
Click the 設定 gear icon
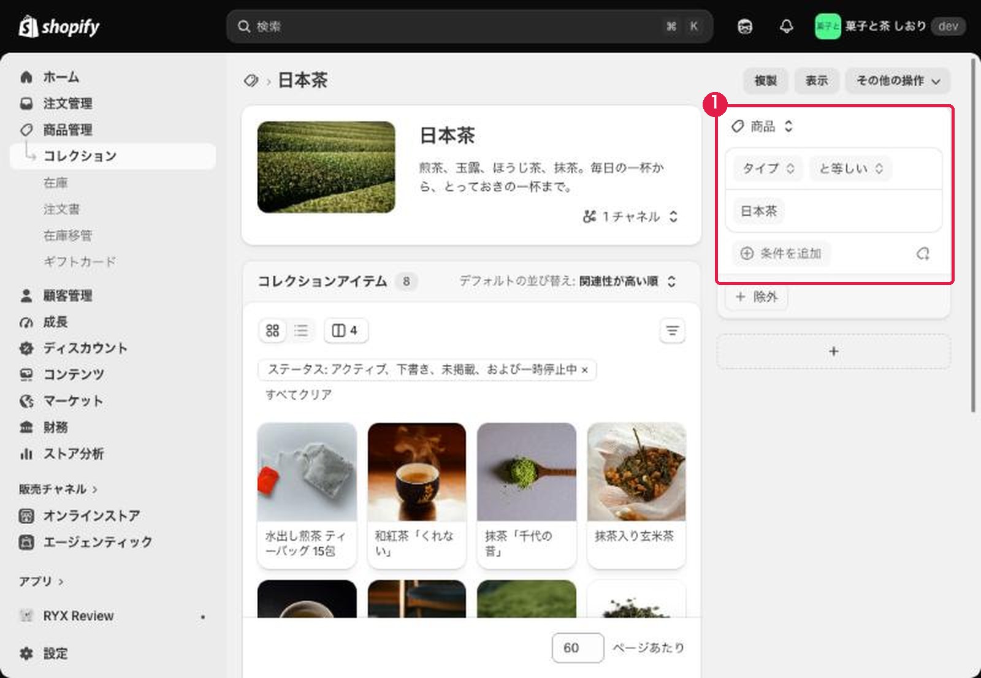click(26, 653)
